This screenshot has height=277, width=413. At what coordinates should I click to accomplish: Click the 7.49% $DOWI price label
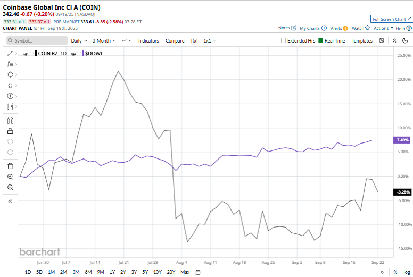(402, 140)
